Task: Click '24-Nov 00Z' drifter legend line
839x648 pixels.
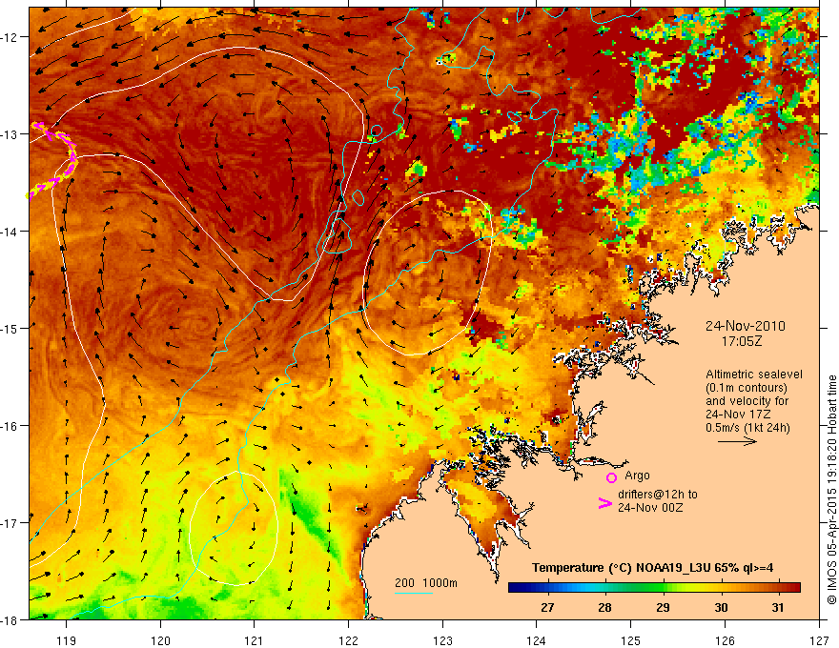Action: [650, 508]
